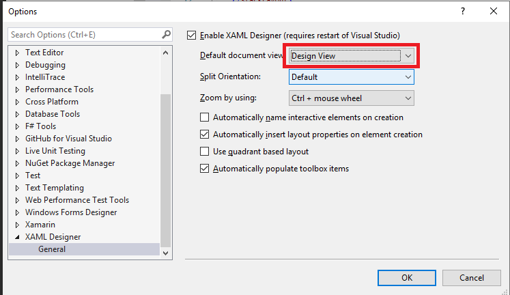Image resolution: width=510 pixels, height=295 pixels.
Task: Disable Automatically populate toolbox items
Action: [x=204, y=169]
